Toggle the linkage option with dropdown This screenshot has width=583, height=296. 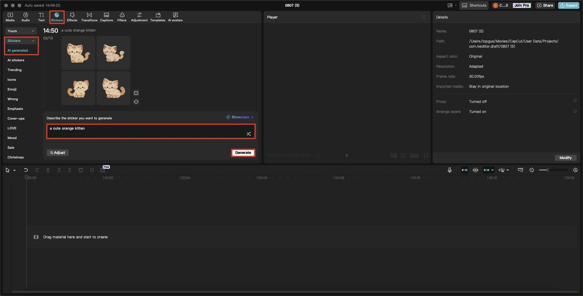(x=488, y=170)
